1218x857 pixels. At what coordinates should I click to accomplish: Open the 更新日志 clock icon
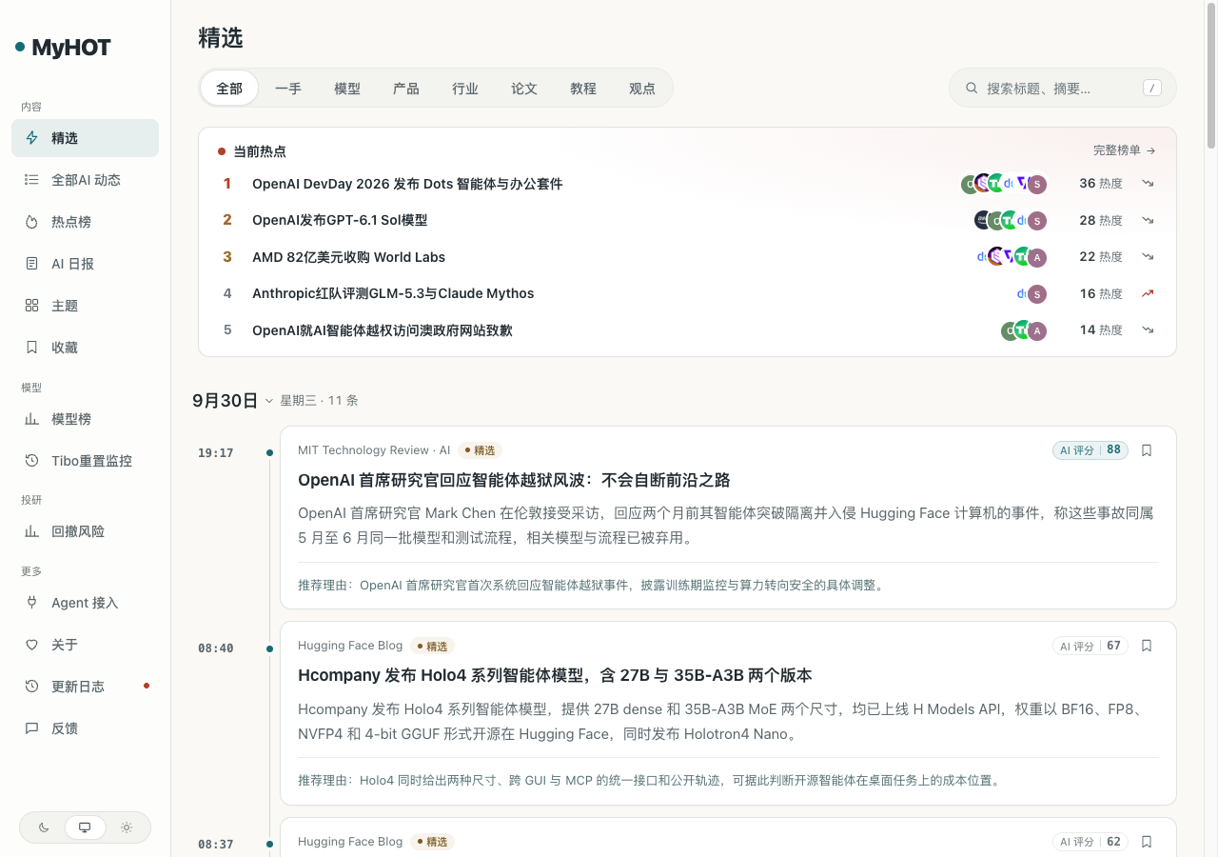click(x=31, y=687)
